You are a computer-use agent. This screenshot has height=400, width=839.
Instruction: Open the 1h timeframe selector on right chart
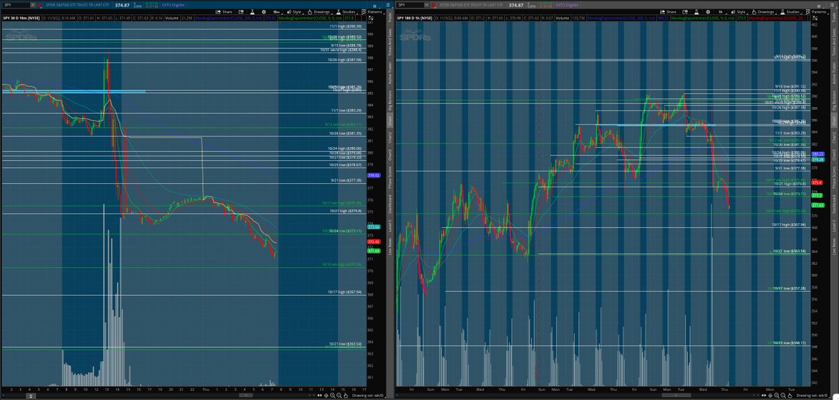pyautogui.click(x=722, y=12)
